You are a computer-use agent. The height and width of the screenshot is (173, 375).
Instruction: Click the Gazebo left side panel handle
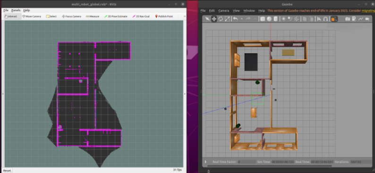coord(201,91)
